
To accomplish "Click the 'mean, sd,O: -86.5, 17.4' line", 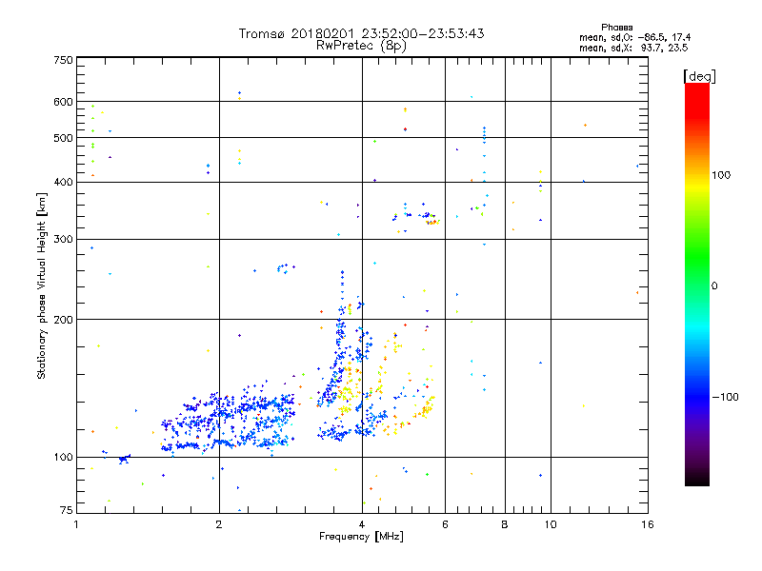I will click(x=634, y=37).
